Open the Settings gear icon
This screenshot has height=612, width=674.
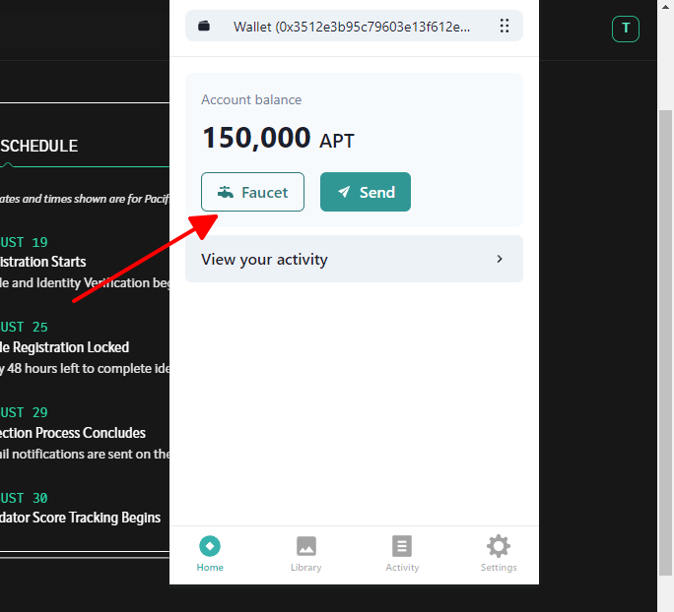[499, 546]
